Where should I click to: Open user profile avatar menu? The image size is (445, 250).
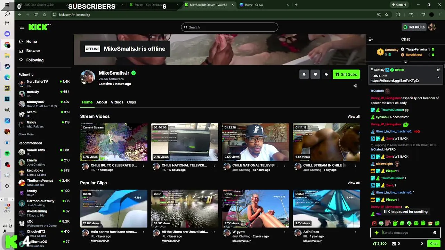click(x=432, y=27)
